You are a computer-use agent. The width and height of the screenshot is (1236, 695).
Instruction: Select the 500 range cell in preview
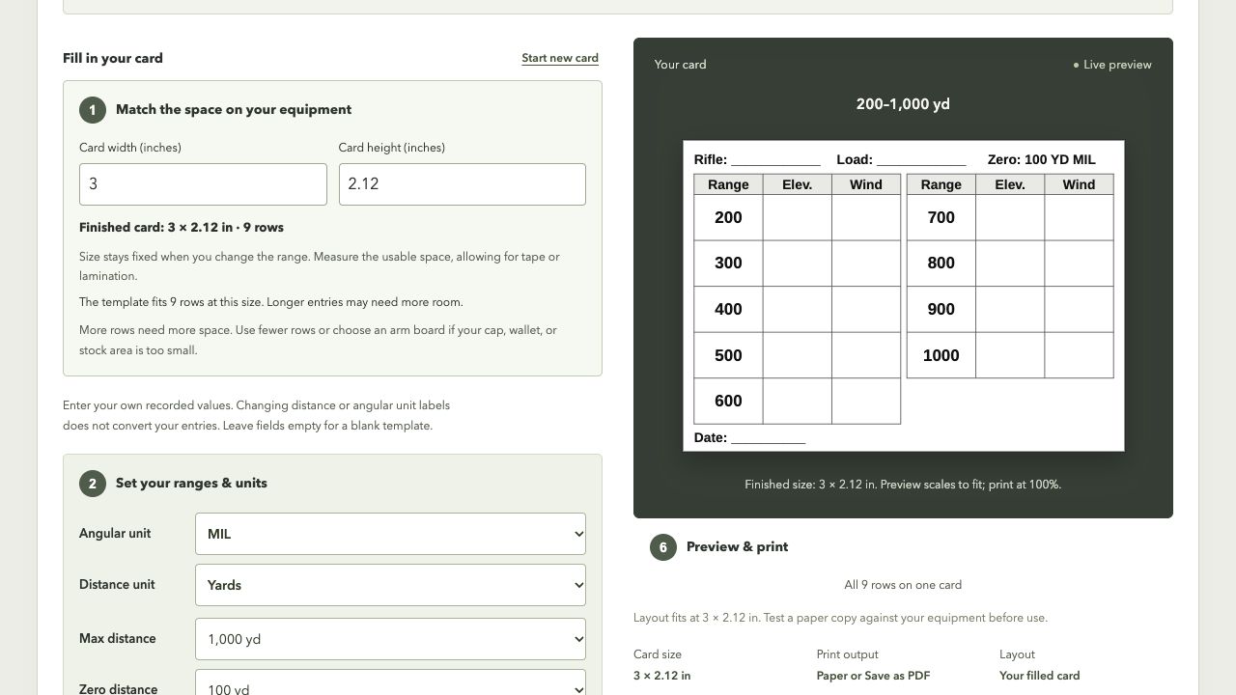[728, 355]
